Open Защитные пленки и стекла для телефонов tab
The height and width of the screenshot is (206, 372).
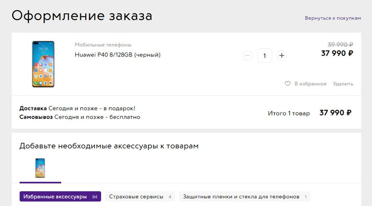[245, 197]
